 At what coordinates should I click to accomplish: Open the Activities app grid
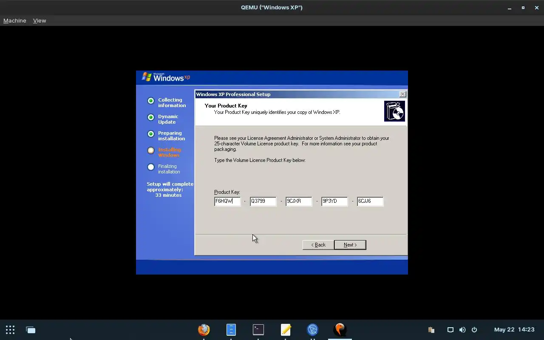[10, 330]
